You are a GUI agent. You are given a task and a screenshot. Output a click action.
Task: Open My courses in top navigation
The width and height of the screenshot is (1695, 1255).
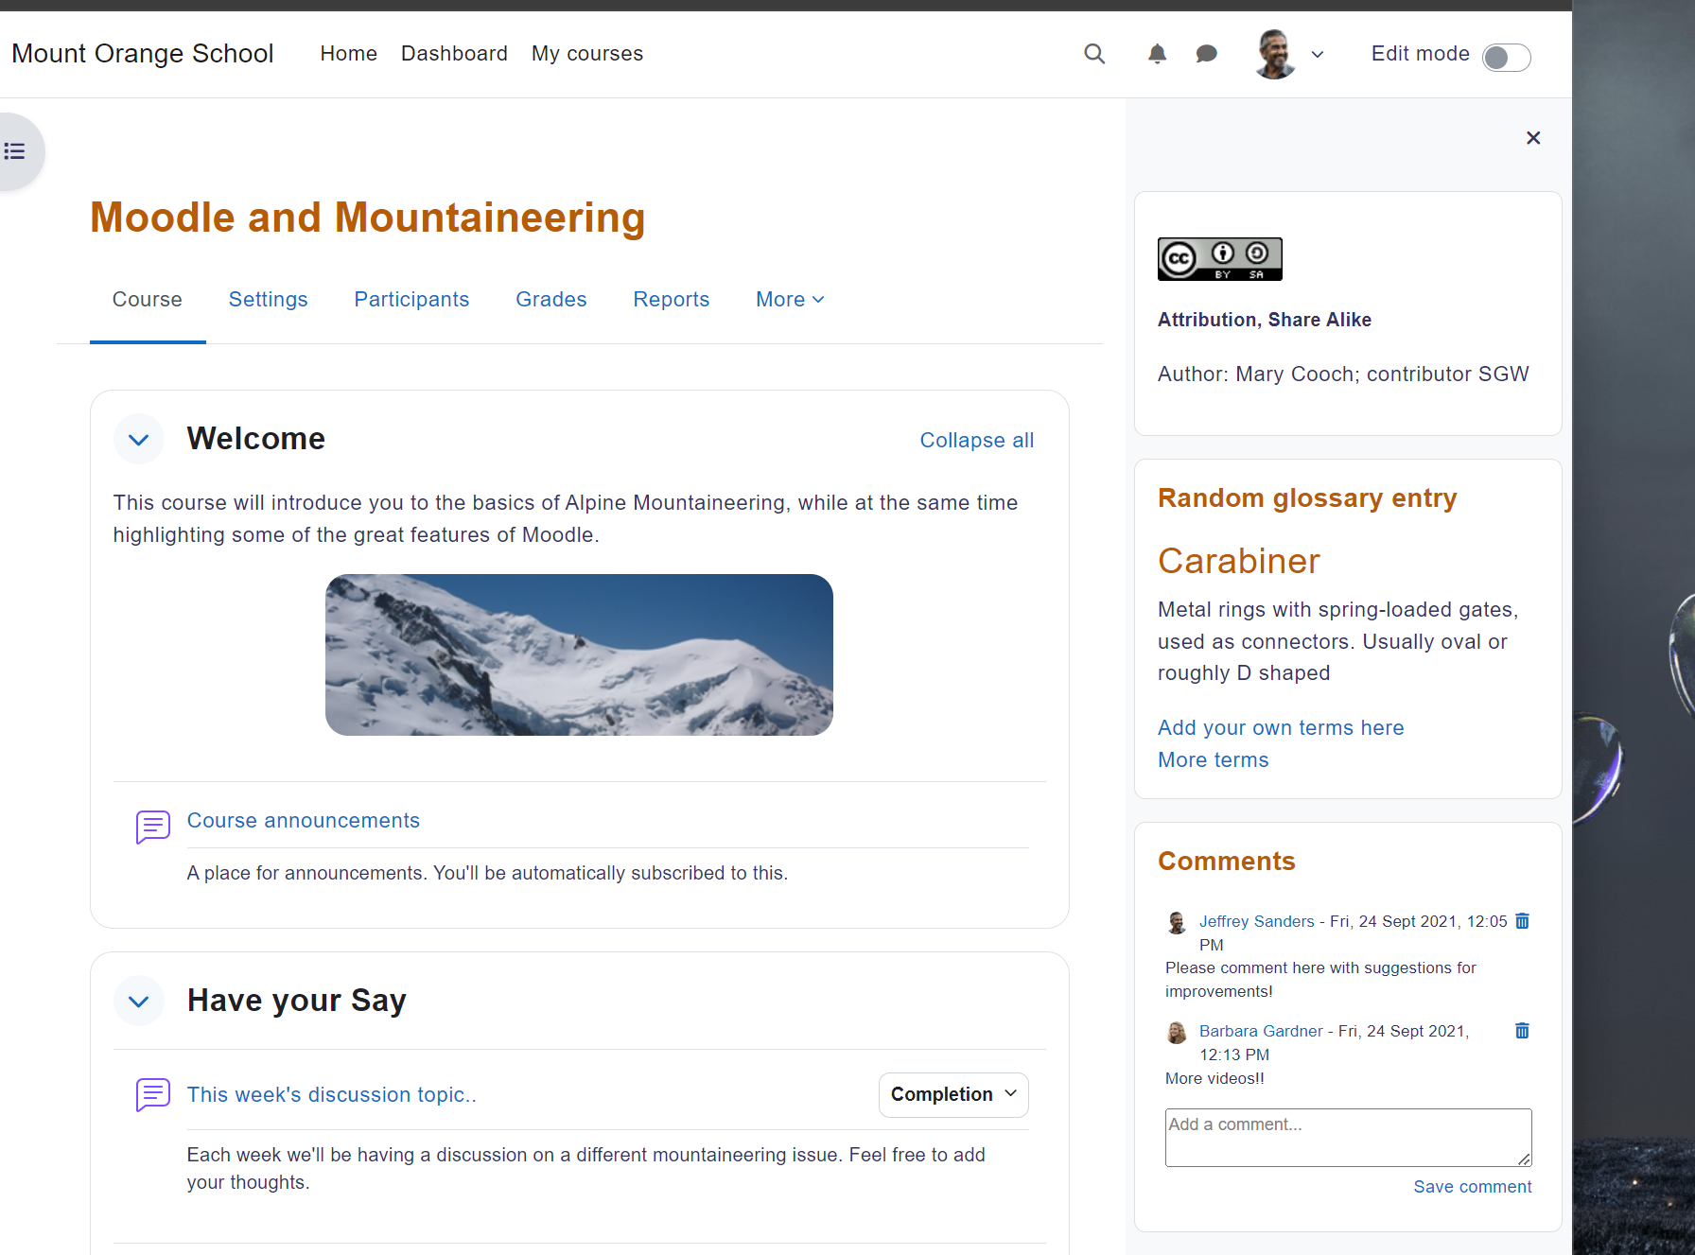[587, 54]
